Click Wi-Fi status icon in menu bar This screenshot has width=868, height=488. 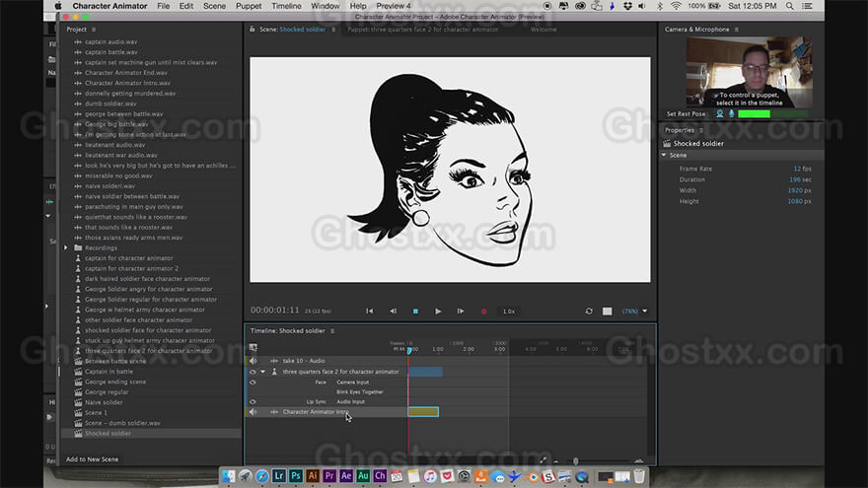click(676, 6)
